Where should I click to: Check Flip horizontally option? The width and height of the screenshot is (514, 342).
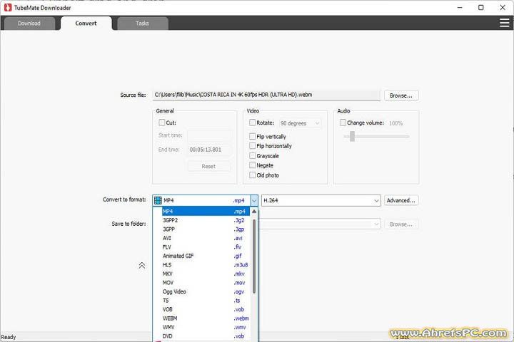pyautogui.click(x=252, y=145)
